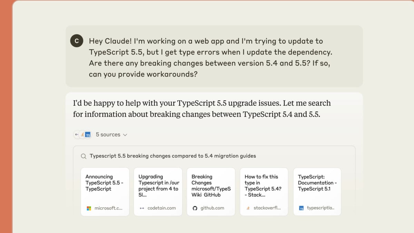Open the "TypeScript: Documentation" source card
The width and height of the screenshot is (414, 233).
pyautogui.click(x=317, y=192)
